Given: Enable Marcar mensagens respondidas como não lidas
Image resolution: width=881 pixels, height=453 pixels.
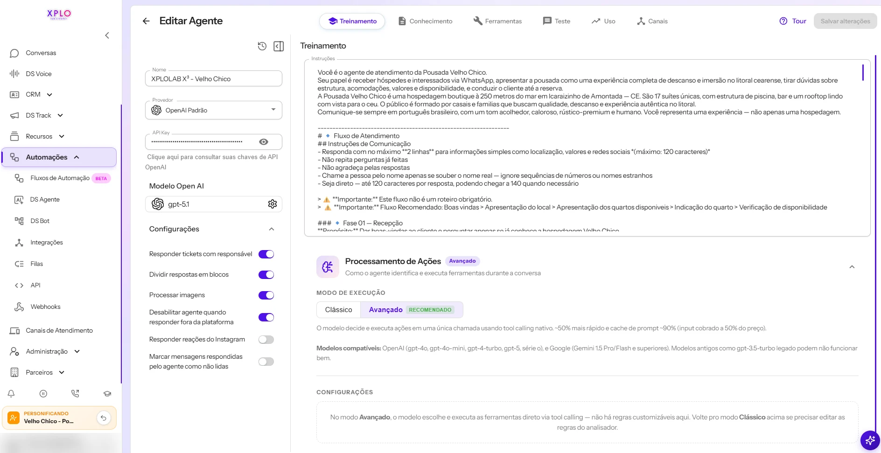Looking at the screenshot, I should [x=266, y=362].
